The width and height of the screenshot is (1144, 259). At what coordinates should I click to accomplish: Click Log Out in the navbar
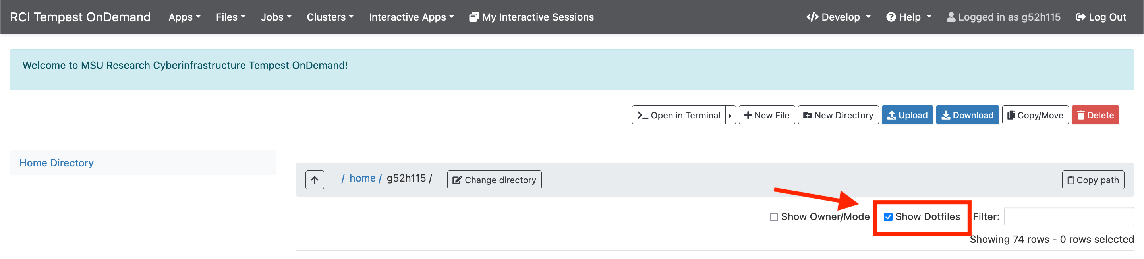tap(1101, 17)
